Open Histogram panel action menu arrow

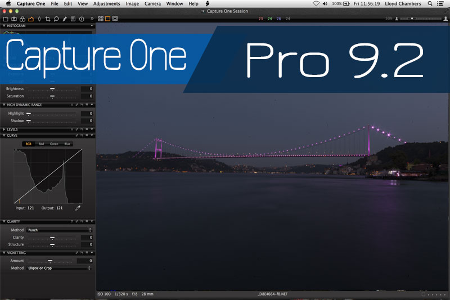[x=92, y=25]
